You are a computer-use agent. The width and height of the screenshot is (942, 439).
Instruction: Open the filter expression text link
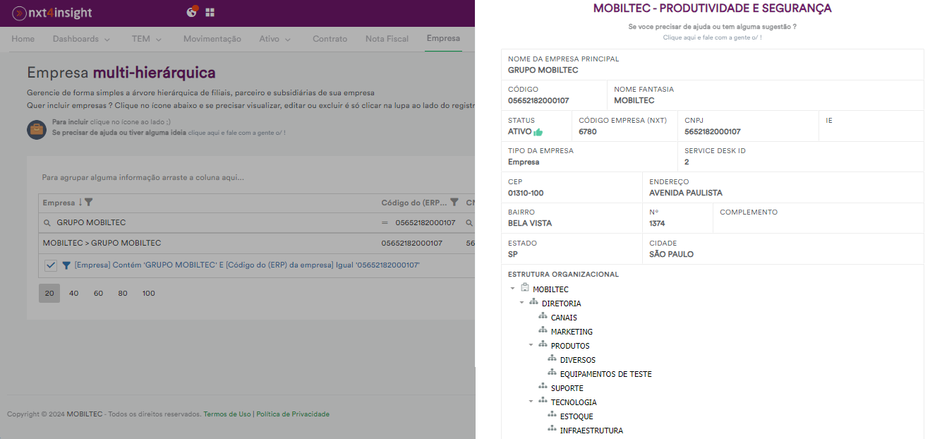pyautogui.click(x=247, y=265)
